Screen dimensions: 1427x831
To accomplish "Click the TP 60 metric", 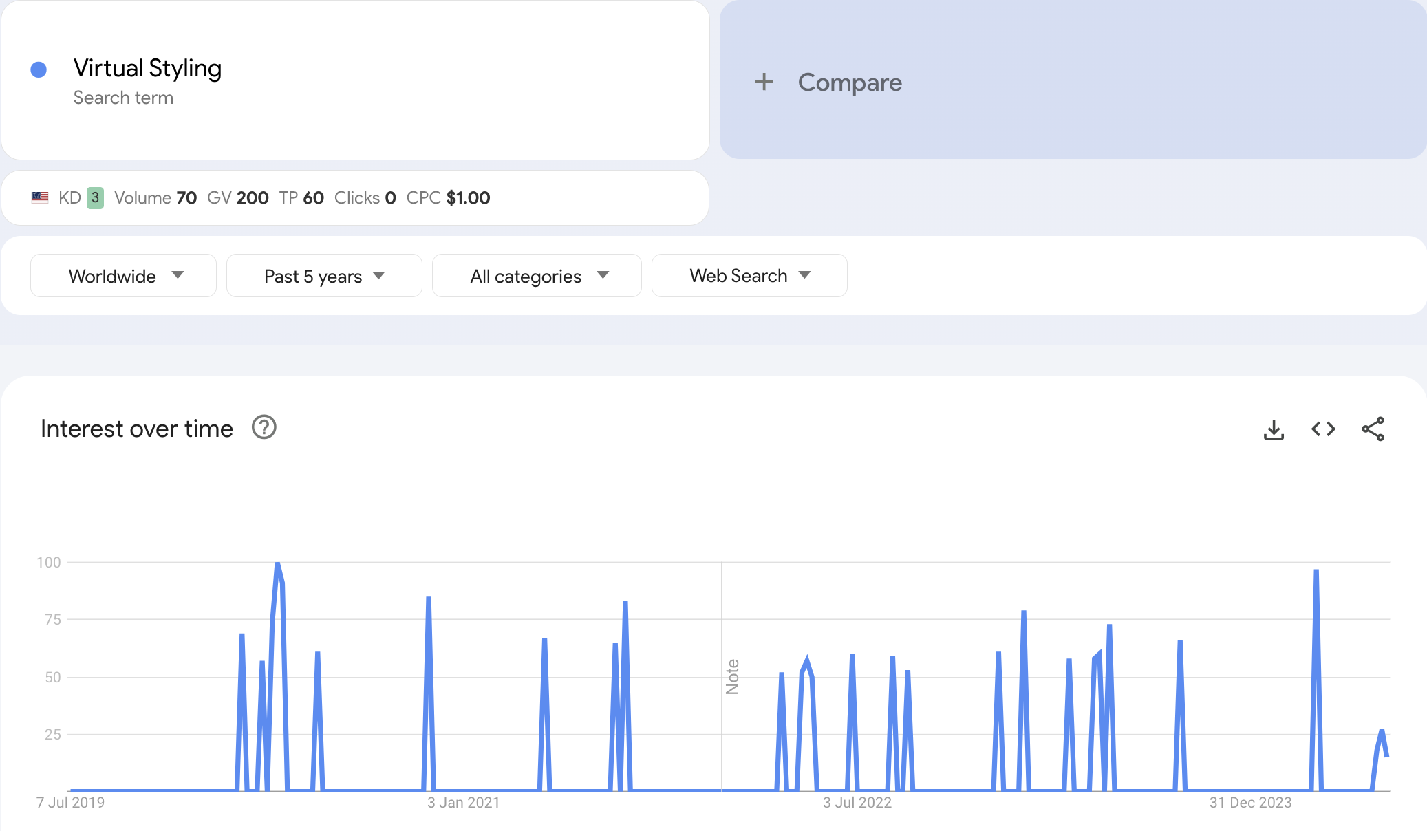I will [x=301, y=198].
